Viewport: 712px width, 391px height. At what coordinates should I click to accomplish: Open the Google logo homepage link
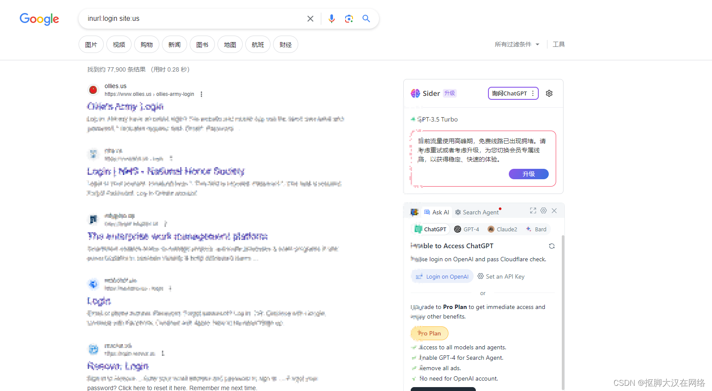pyautogui.click(x=39, y=19)
